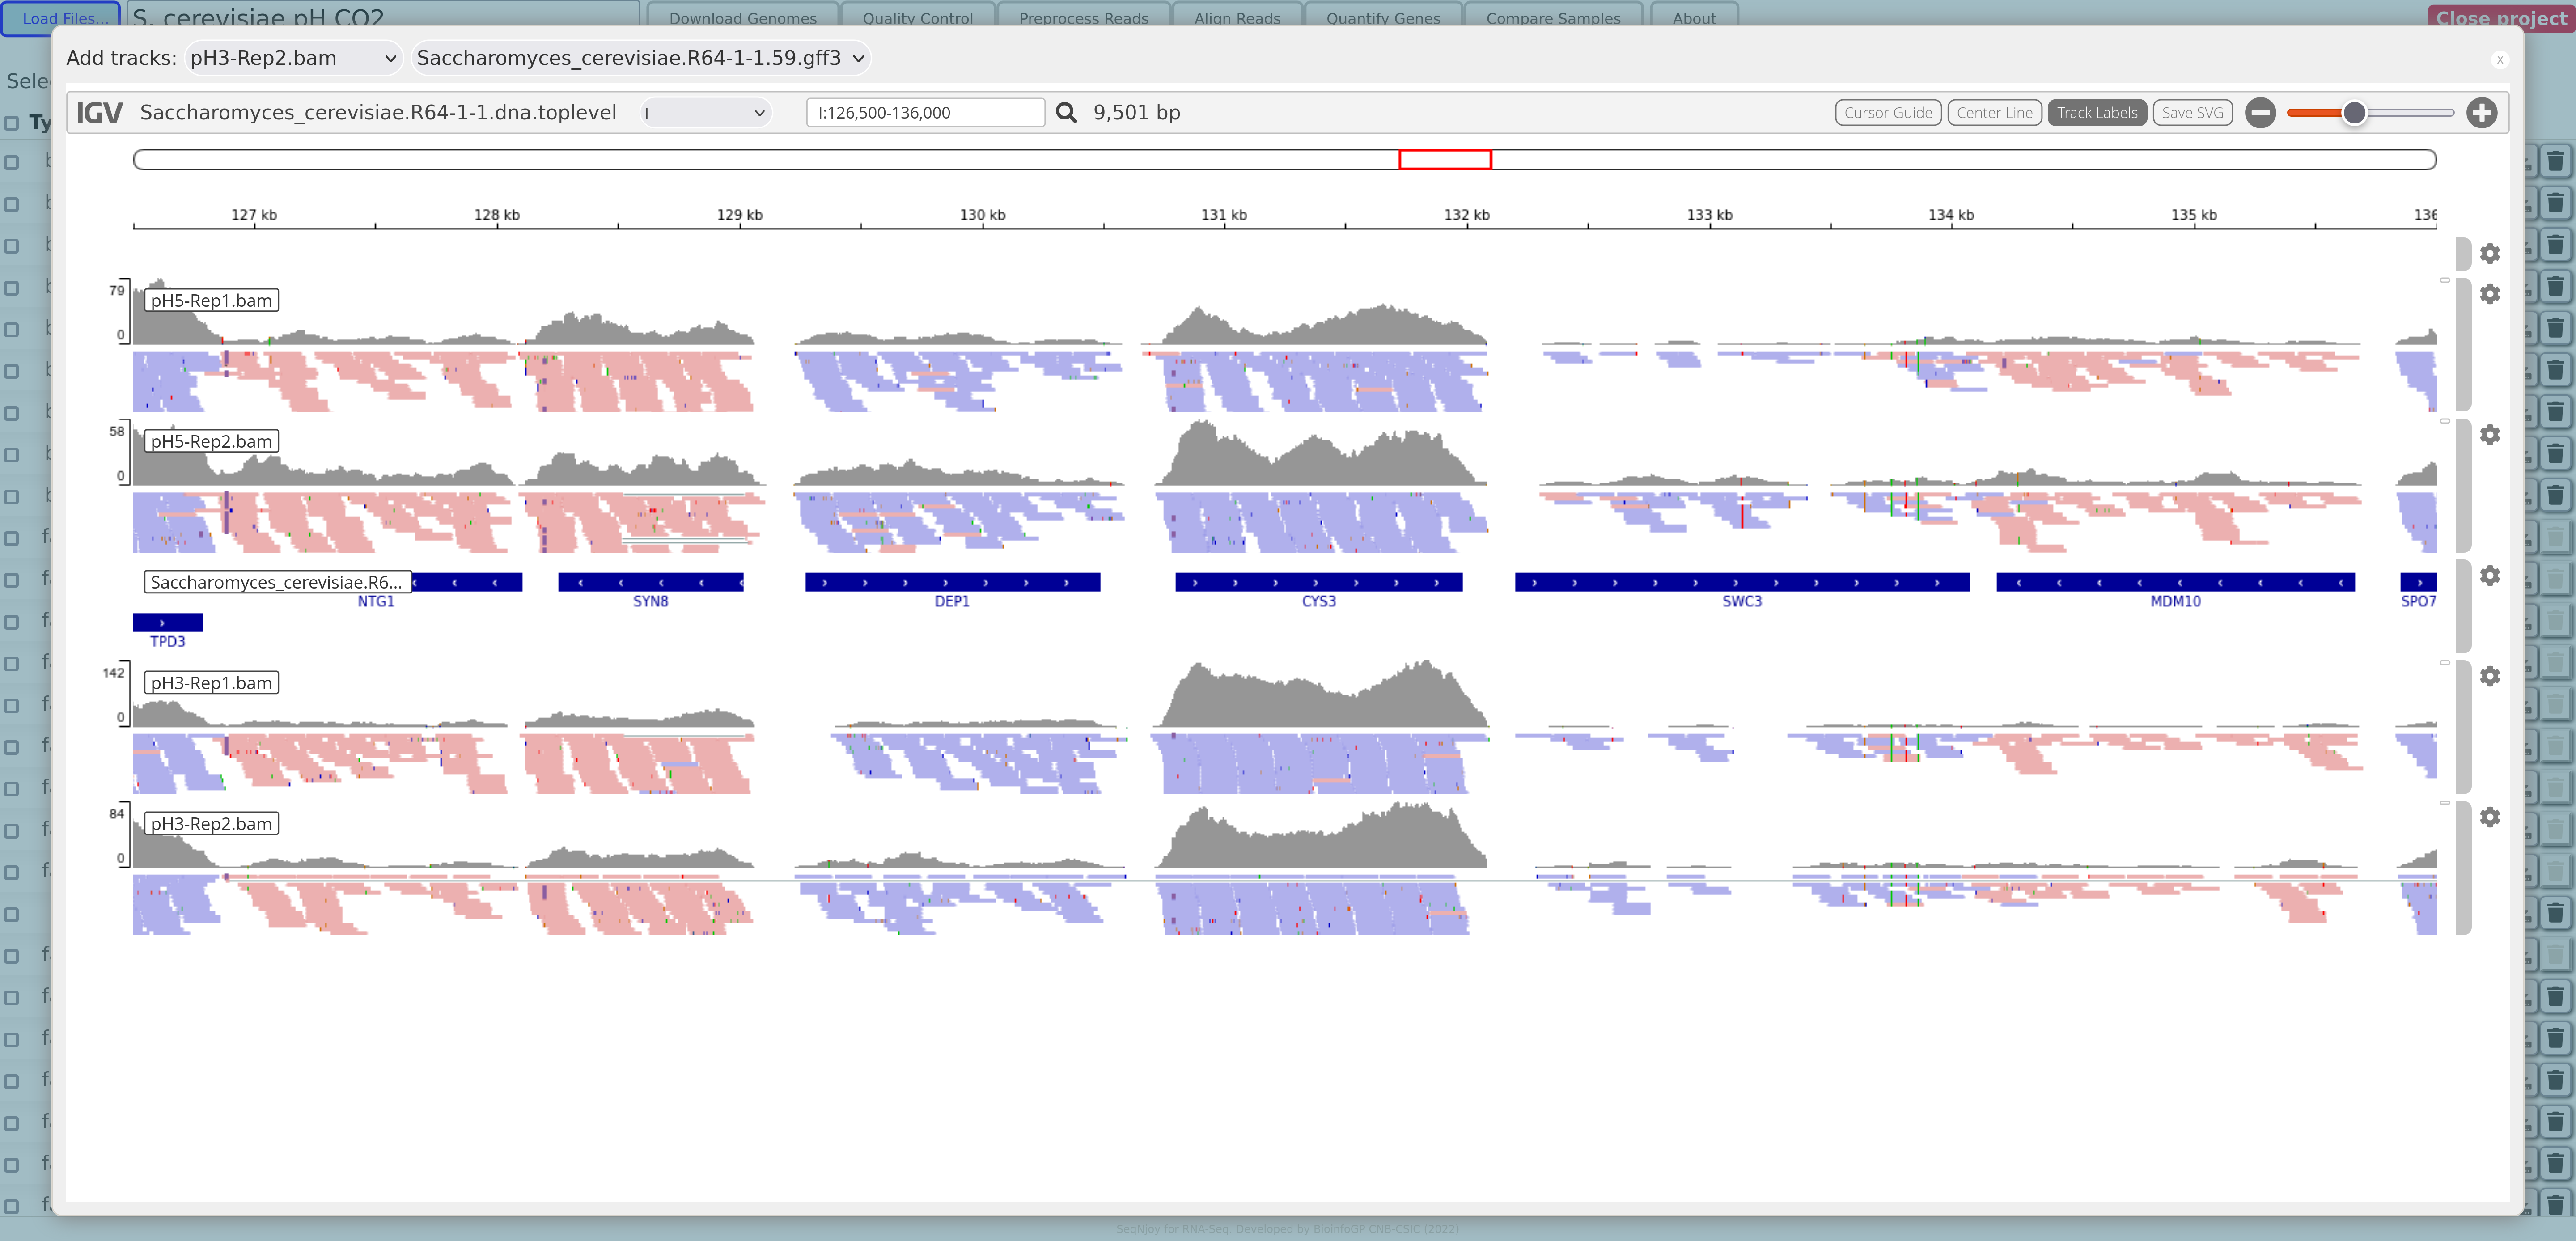
Task: Click the pH5-Rep1.bam track label
Action: tap(211, 301)
